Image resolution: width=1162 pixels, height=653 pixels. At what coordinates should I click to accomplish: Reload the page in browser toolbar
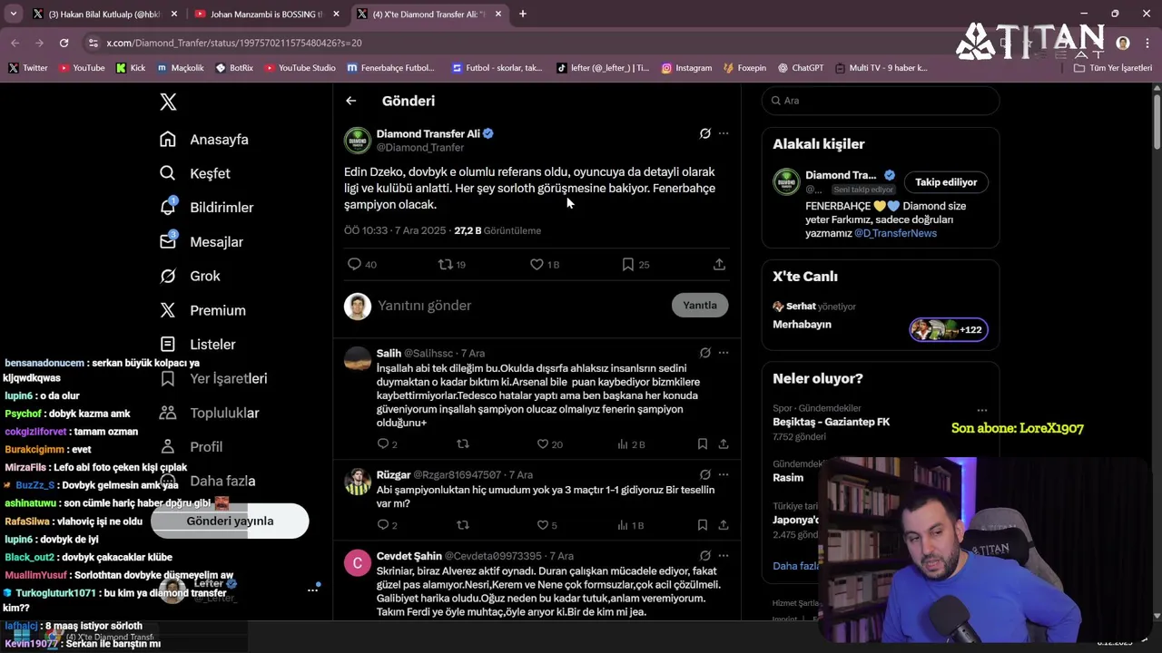[64, 43]
